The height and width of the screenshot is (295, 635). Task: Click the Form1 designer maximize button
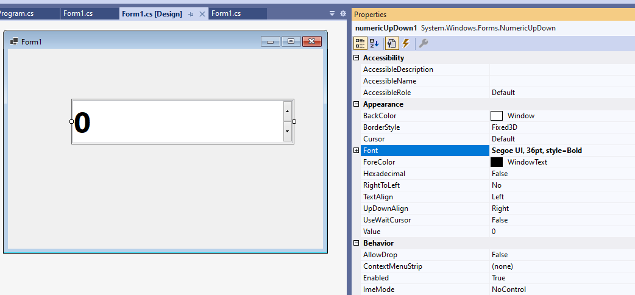[291, 41]
